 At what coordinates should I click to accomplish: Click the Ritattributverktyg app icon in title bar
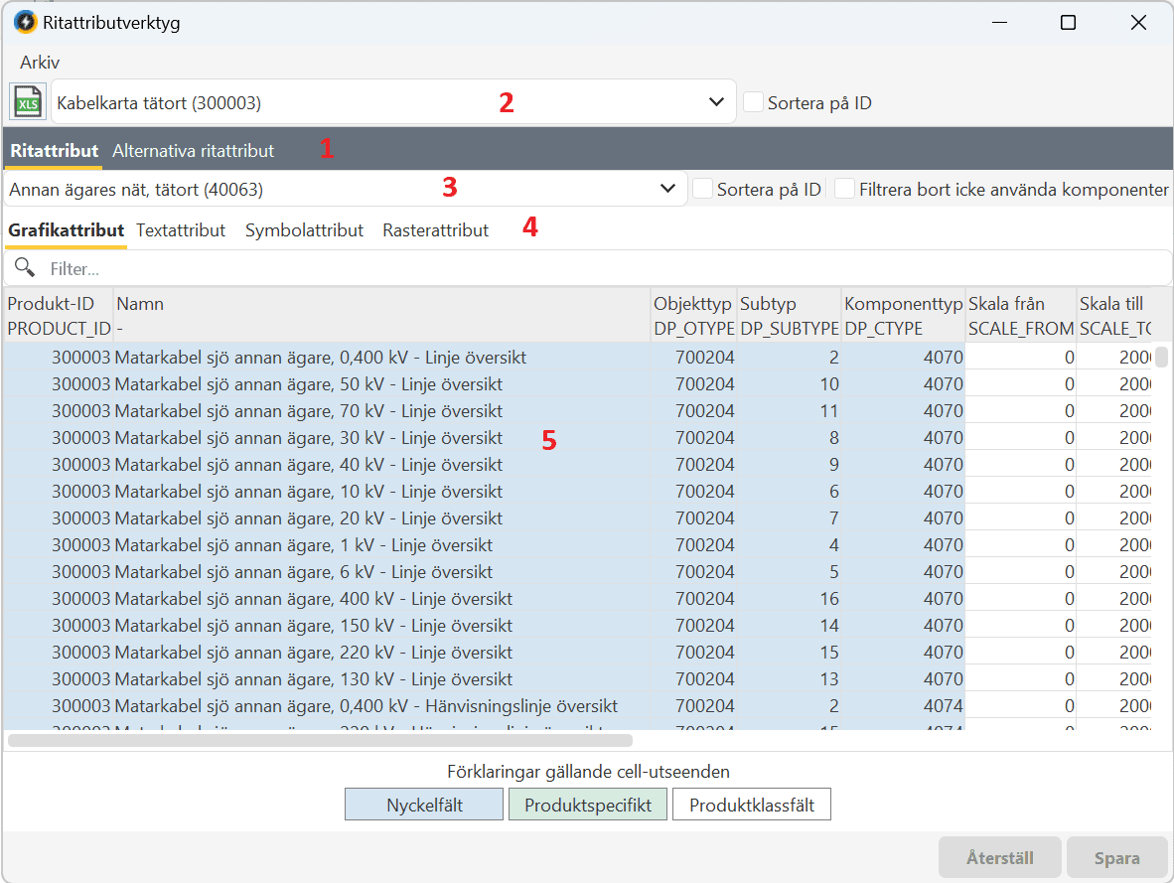click(x=25, y=22)
